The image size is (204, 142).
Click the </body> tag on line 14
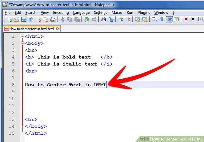(x=36, y=126)
